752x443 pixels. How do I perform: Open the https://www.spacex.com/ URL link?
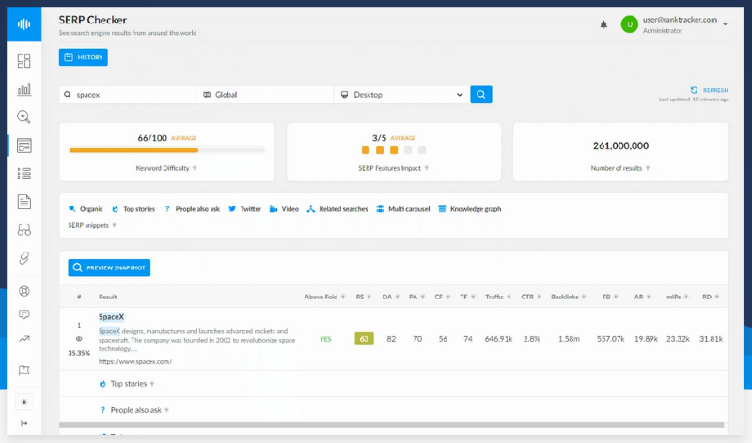pos(135,361)
